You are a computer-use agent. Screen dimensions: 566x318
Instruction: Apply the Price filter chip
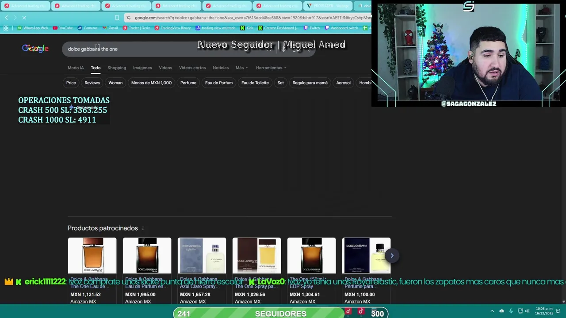point(71,83)
